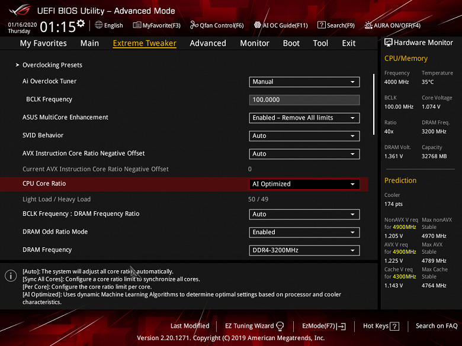Toggle the AURA ON/OFF light icon
This screenshot has width=462, height=346.
368,25
